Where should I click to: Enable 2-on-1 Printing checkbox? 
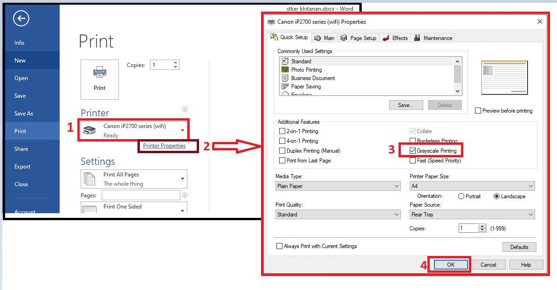click(282, 131)
